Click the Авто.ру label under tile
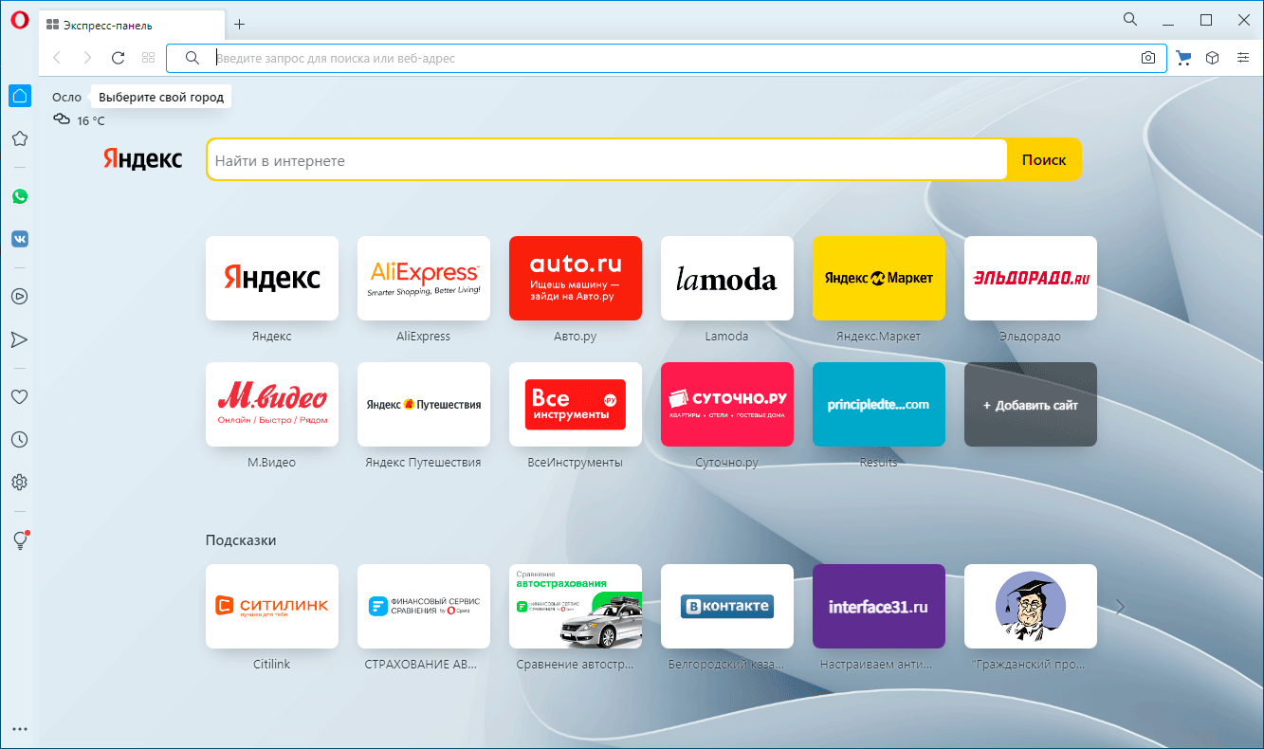Screen dimensions: 1264x749 coord(576,337)
